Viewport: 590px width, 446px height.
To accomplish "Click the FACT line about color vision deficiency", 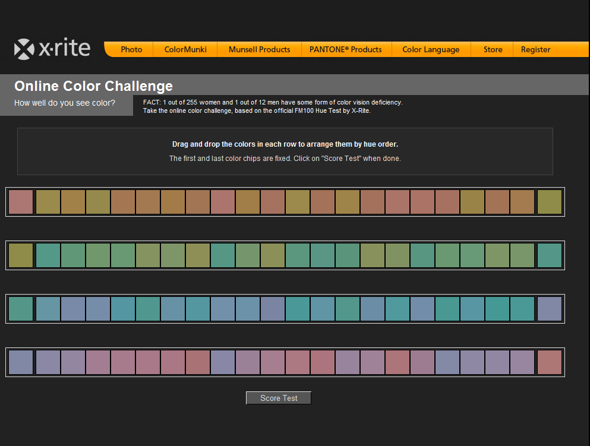I will pyautogui.click(x=273, y=102).
